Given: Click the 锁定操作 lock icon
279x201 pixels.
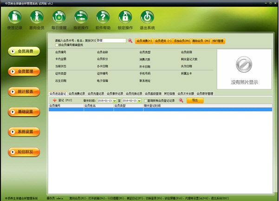Looking at the screenshot, I should [x=125, y=17].
